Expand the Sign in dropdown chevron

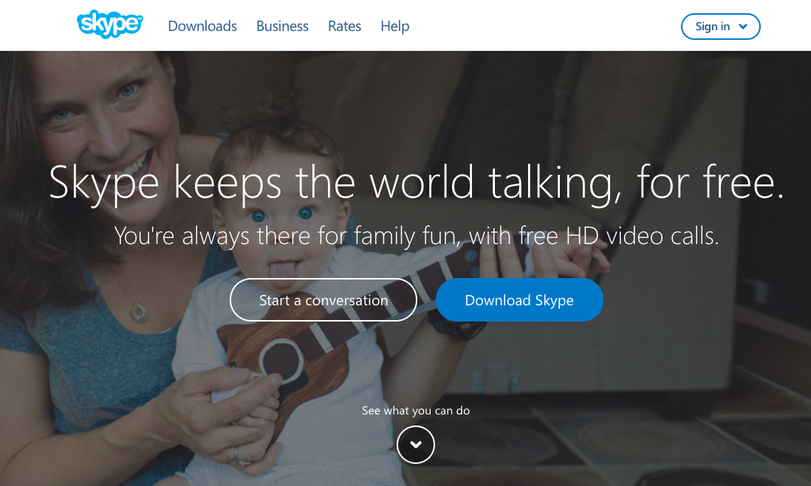743,27
